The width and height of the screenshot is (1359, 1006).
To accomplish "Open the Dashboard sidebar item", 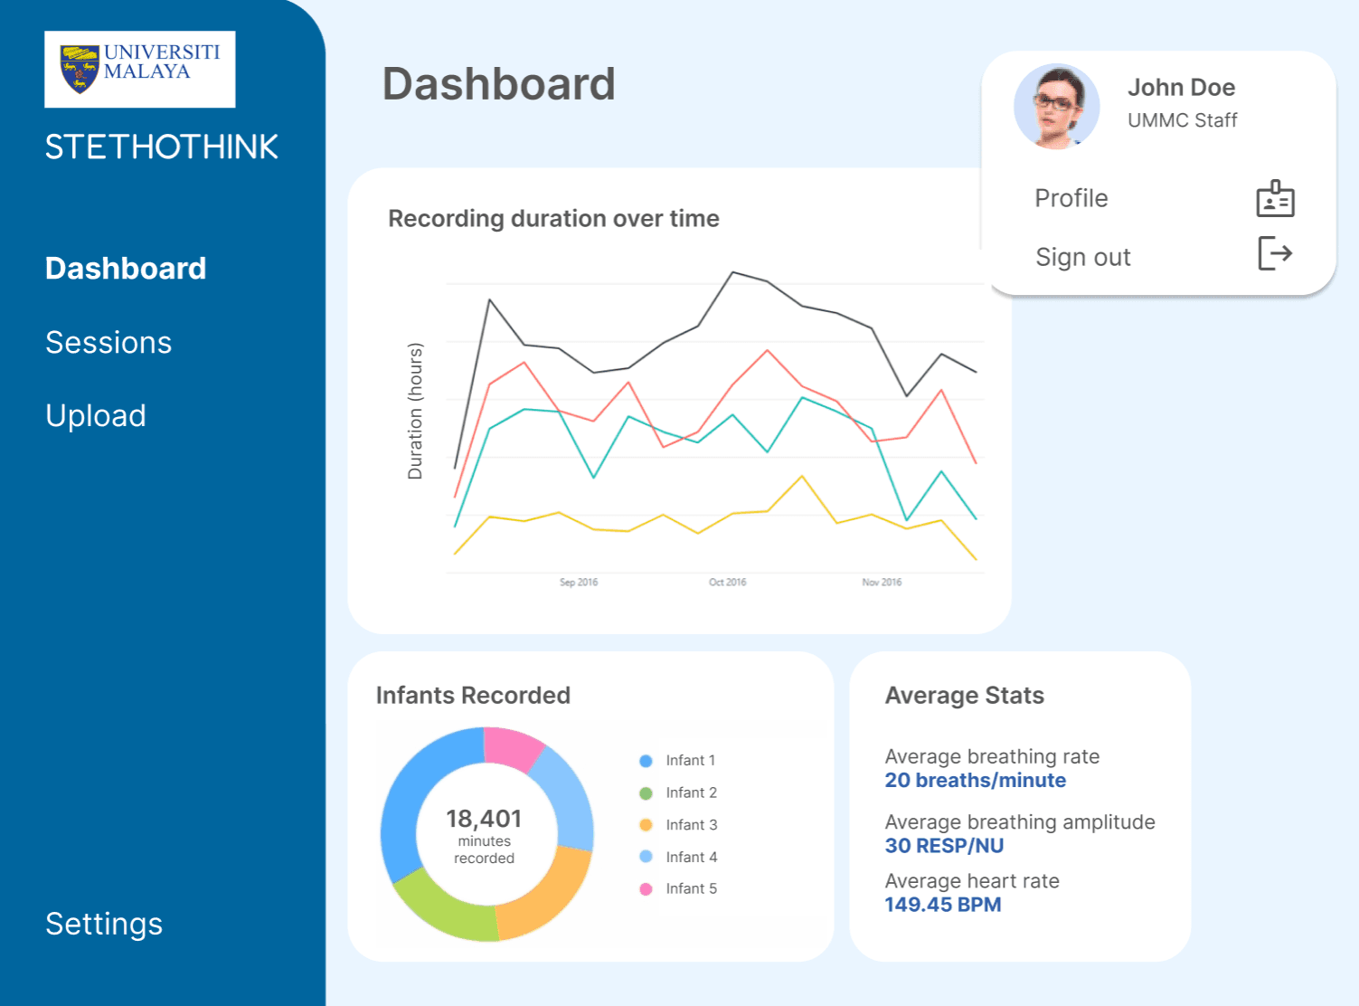I will point(126,269).
